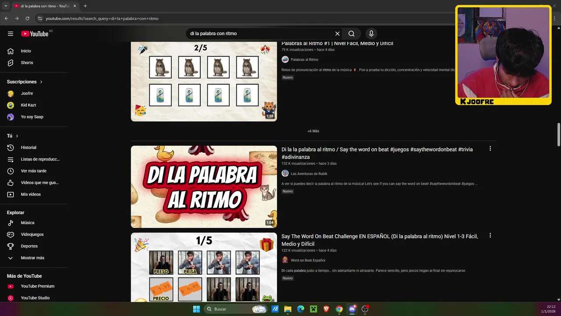Viewport: 561px width, 316px height.
Task: Expand +6 Más results
Action: 313,131
